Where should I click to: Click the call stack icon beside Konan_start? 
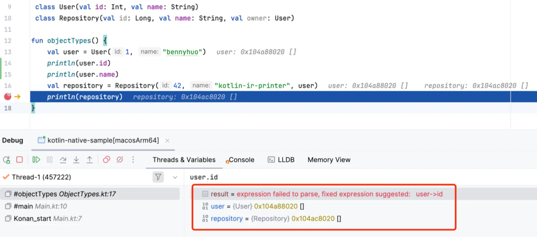[8, 218]
